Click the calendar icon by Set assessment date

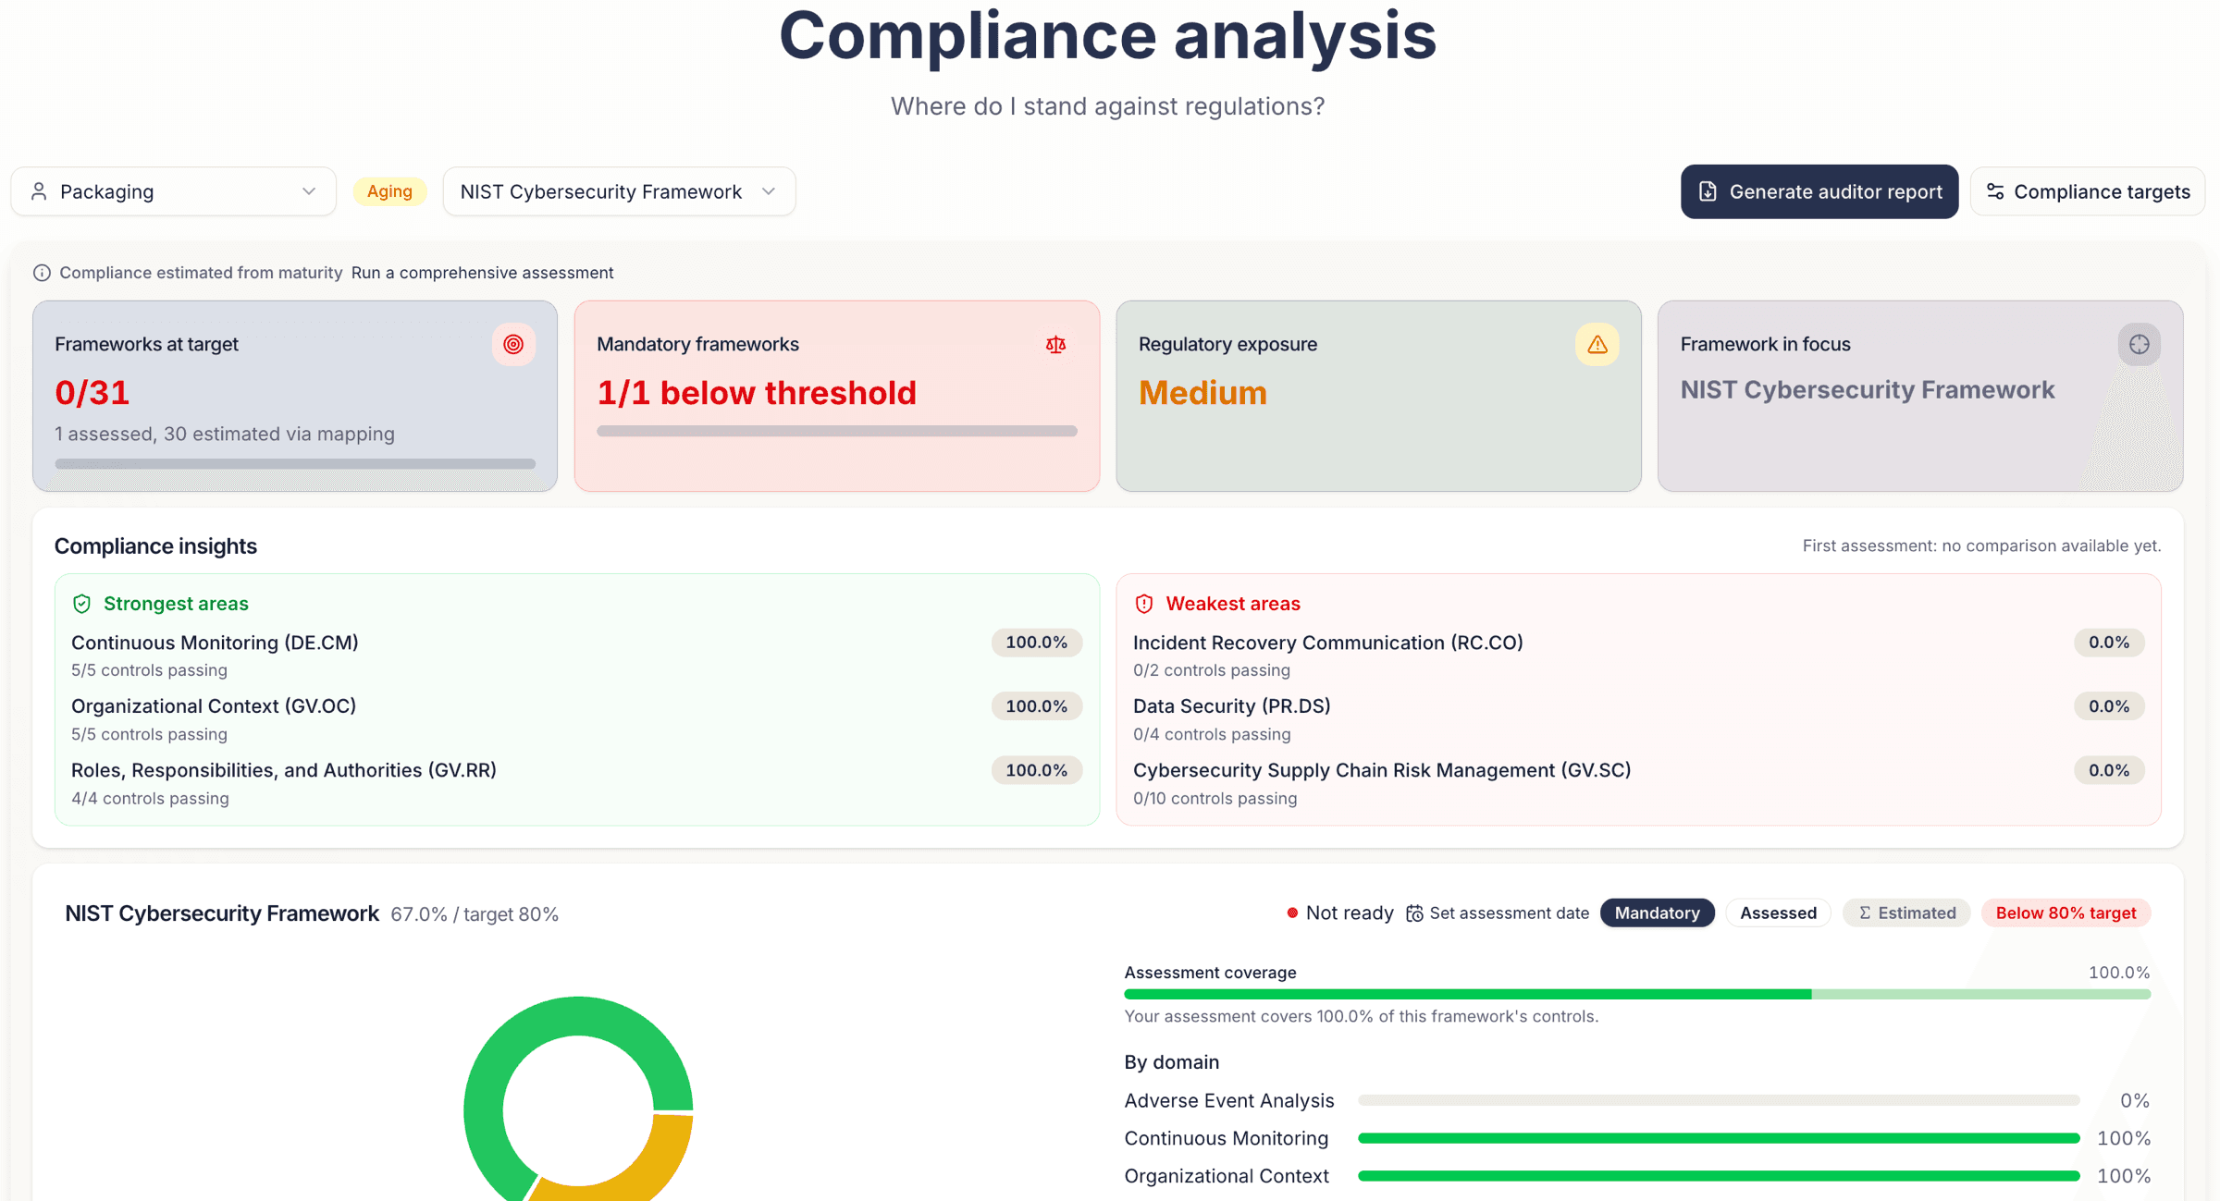tap(1414, 913)
